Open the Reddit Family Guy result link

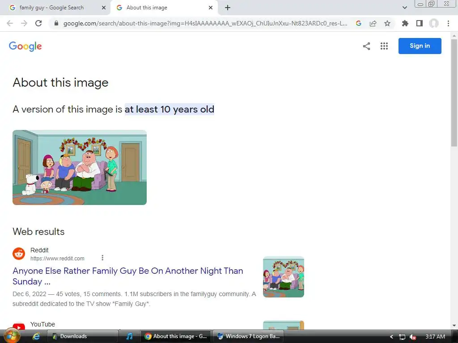coord(127,276)
